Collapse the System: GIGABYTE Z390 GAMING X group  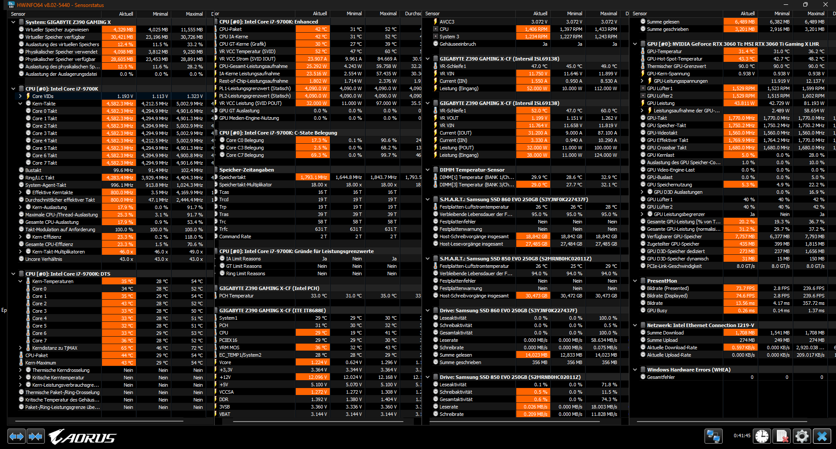point(14,22)
